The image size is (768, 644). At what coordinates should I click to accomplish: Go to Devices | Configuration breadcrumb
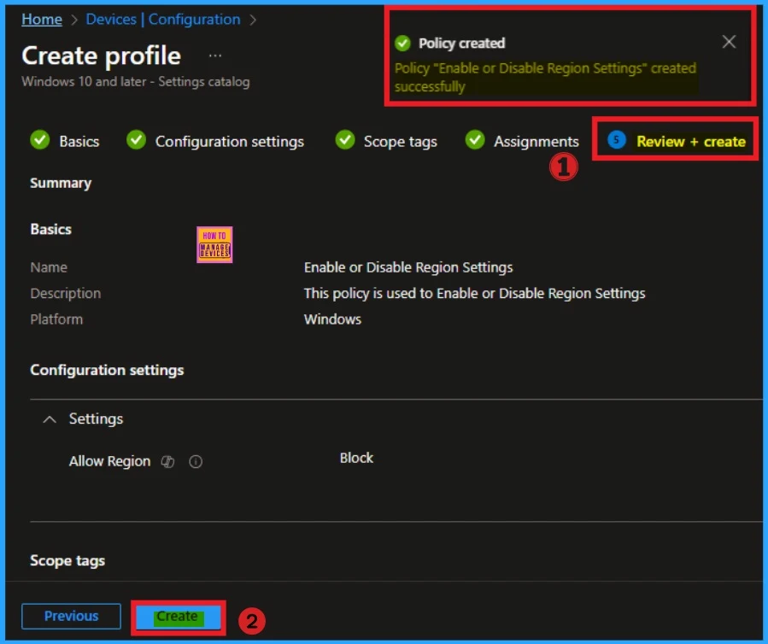point(163,19)
